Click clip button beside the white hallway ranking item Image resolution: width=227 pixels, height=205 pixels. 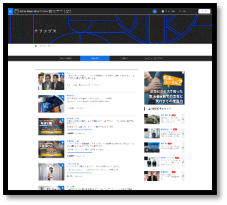pos(183,134)
